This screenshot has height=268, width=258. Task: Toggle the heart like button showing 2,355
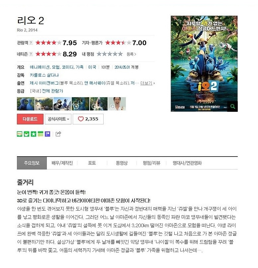coord(88,119)
